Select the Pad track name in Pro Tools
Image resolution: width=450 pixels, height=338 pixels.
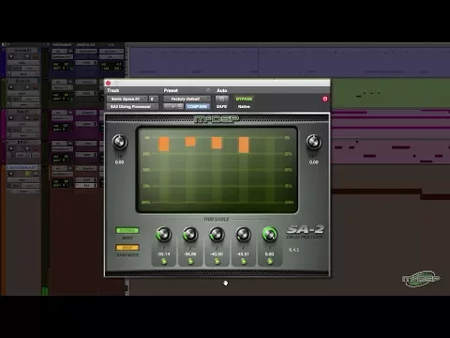tap(22, 112)
